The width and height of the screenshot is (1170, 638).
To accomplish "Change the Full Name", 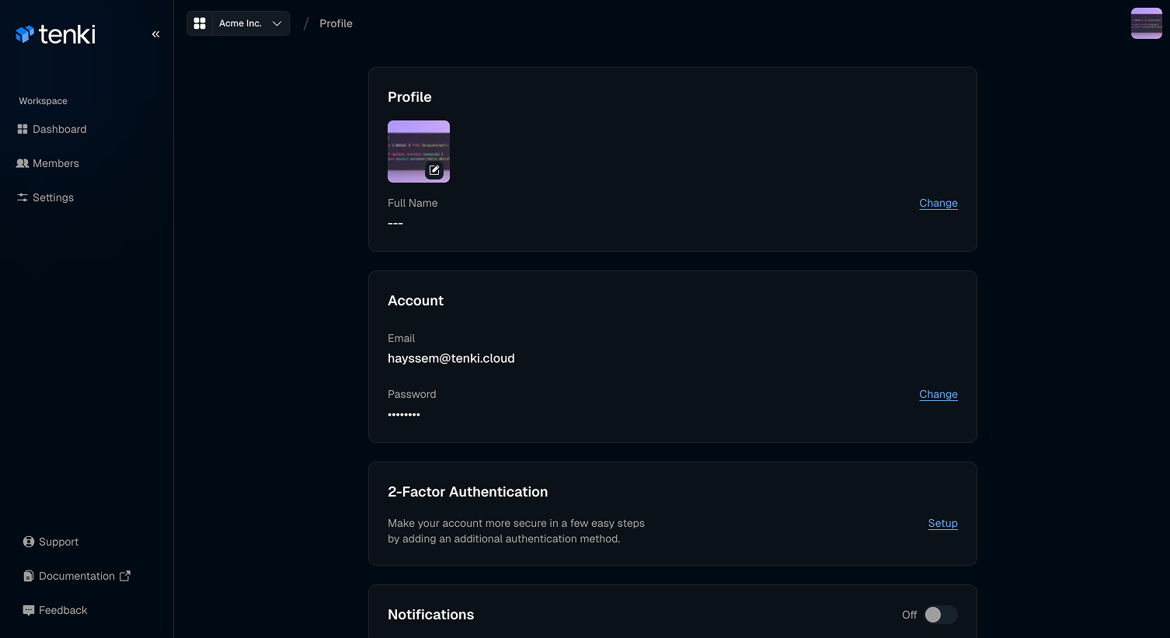I will coord(938,203).
